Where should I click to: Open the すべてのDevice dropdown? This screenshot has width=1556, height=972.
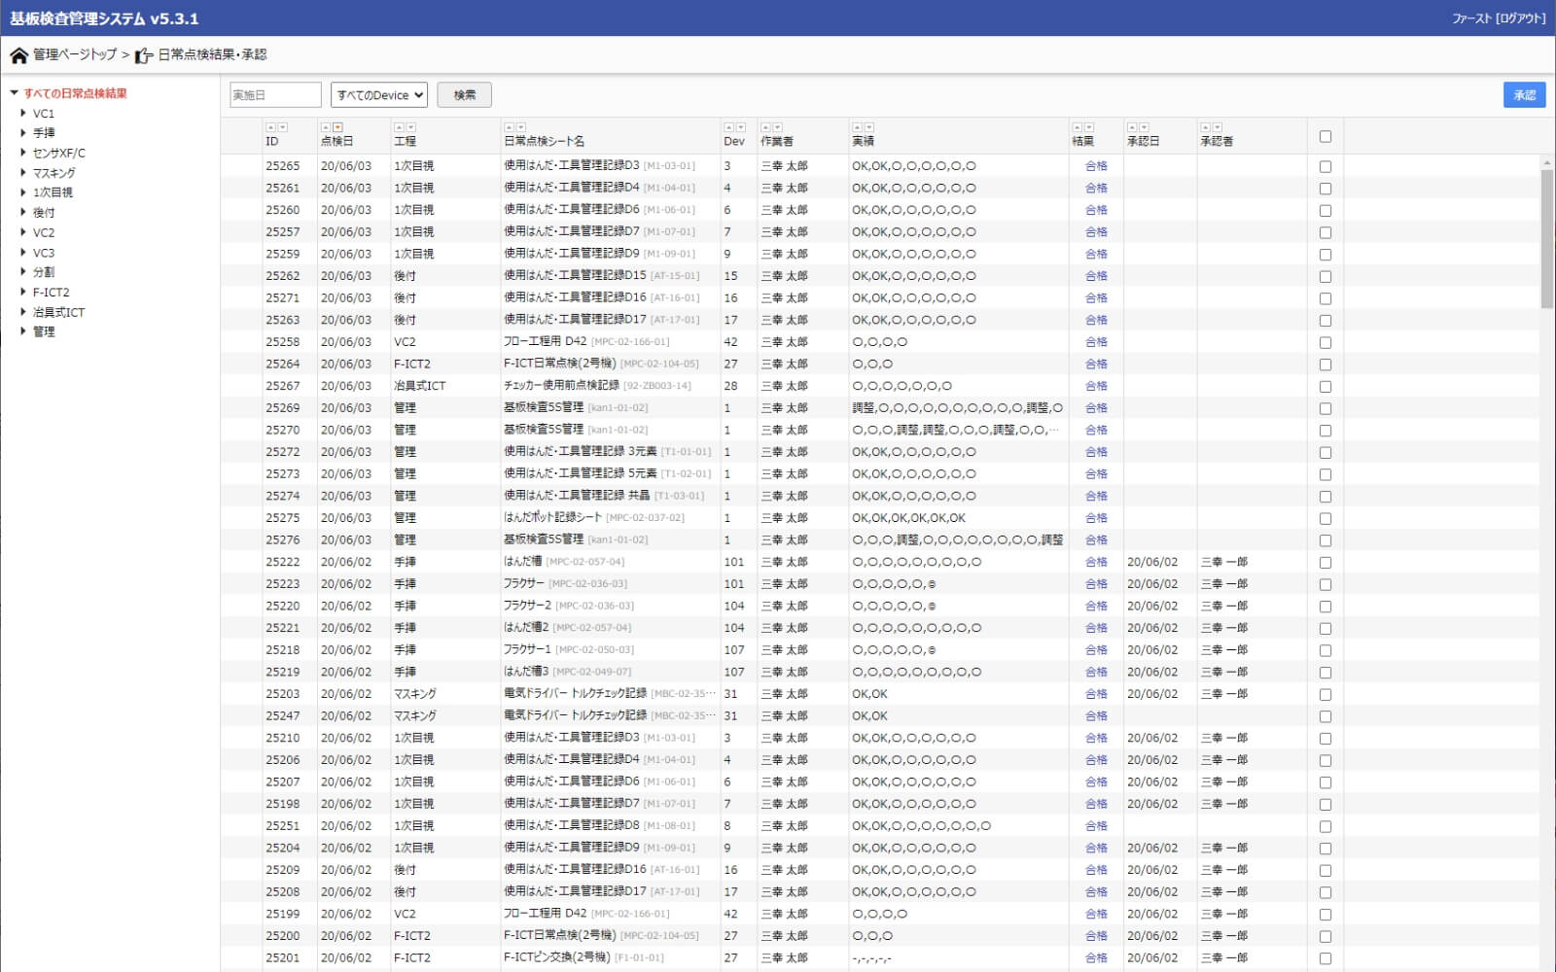click(379, 94)
